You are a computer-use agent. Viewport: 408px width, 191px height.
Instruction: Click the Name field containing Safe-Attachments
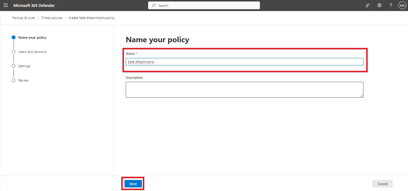pyautogui.click(x=244, y=62)
